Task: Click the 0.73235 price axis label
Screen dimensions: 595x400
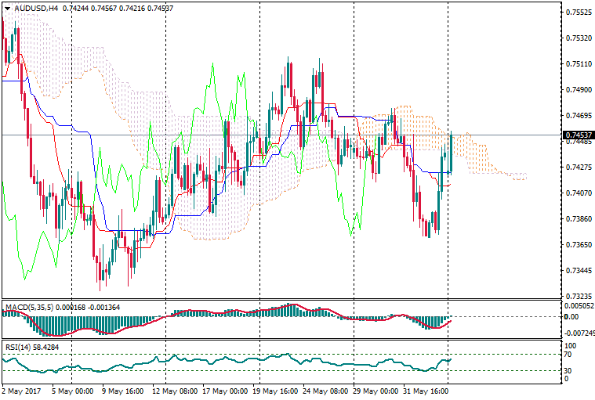Action: (x=578, y=297)
